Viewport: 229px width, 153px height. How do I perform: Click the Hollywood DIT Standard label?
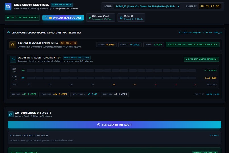67,9
